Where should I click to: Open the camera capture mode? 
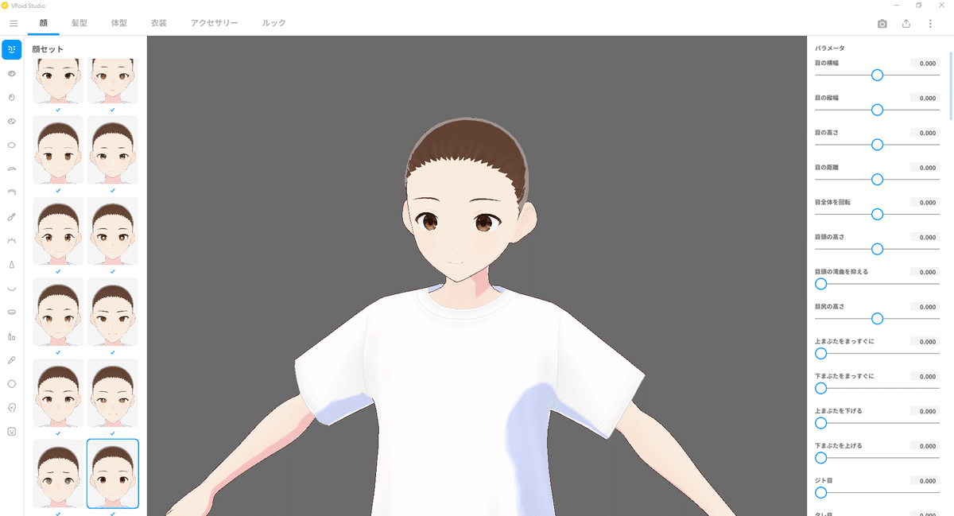click(x=882, y=24)
